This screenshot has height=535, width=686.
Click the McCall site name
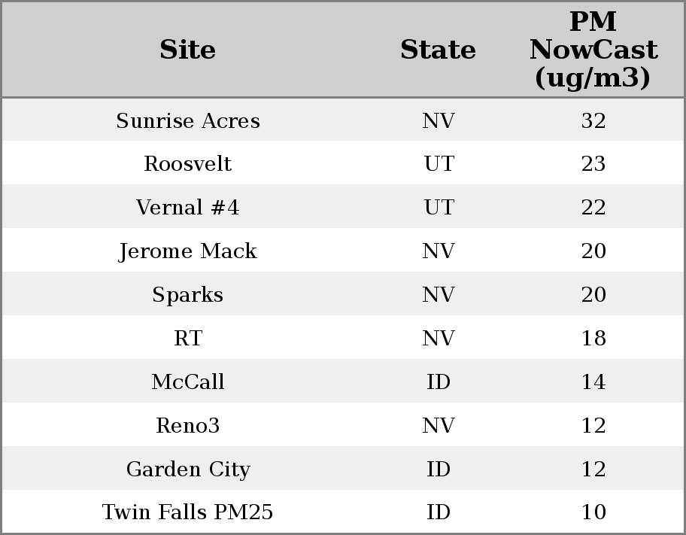point(187,382)
